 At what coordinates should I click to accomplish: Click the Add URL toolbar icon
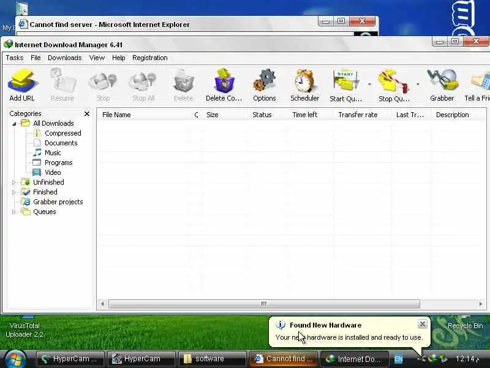tap(22, 85)
